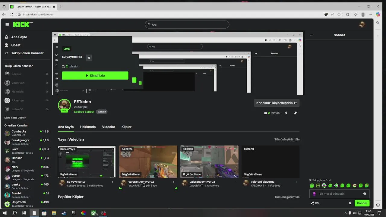Click the Gözat browse icon
Image resolution: width=386 pixels, height=217 pixels.
click(6, 45)
